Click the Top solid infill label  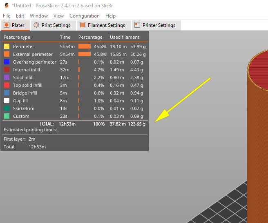pos(28,85)
